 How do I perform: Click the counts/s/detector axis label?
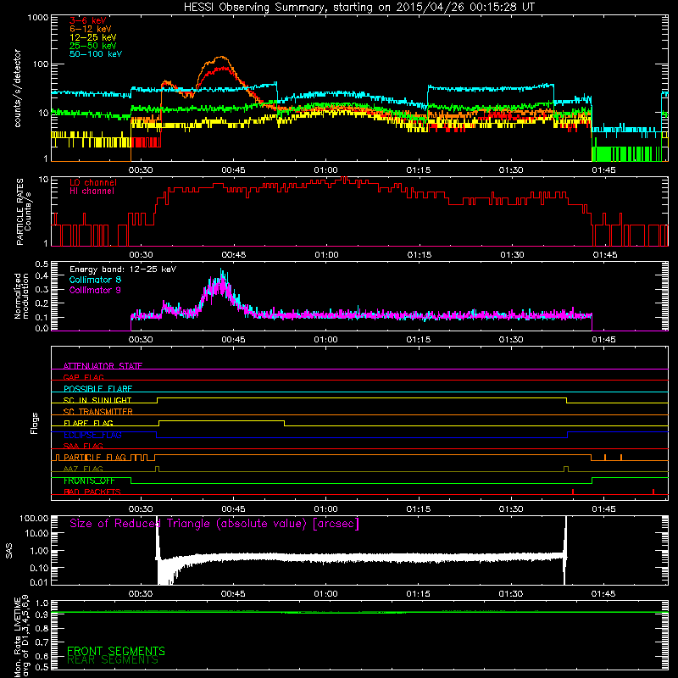click(18, 88)
